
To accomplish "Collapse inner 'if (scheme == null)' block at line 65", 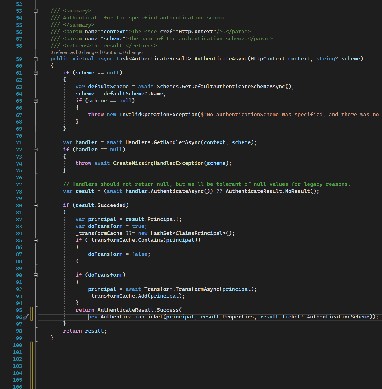I will [36, 101].
